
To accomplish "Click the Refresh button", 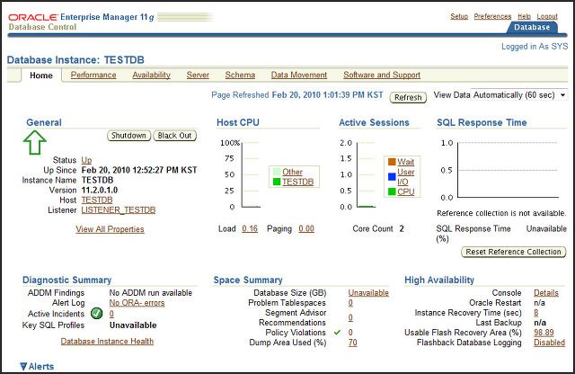I will click(408, 97).
